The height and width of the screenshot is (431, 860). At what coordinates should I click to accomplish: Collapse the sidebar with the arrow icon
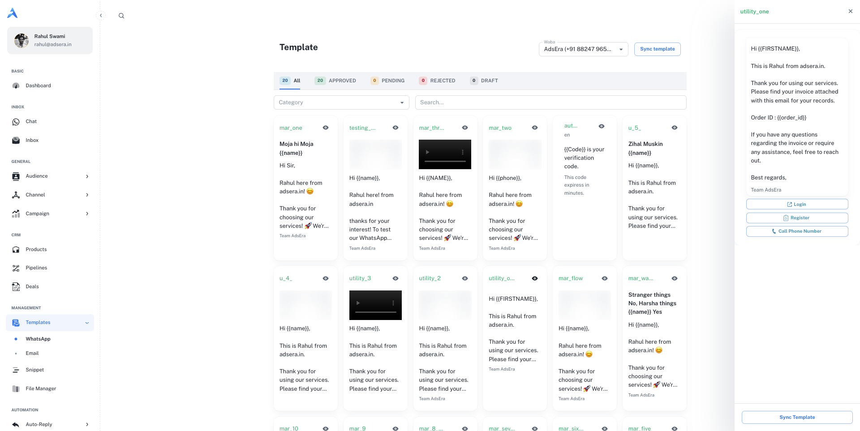pyautogui.click(x=101, y=16)
